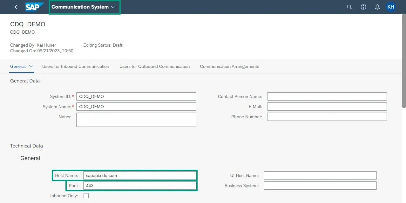This screenshot has height=203, width=406.
Task: Open the Communication Arrangements tab
Action: click(229, 66)
